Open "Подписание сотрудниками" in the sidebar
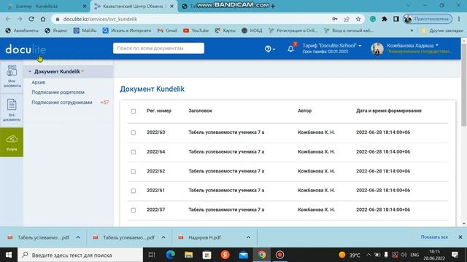The width and height of the screenshot is (467, 262). [x=62, y=103]
